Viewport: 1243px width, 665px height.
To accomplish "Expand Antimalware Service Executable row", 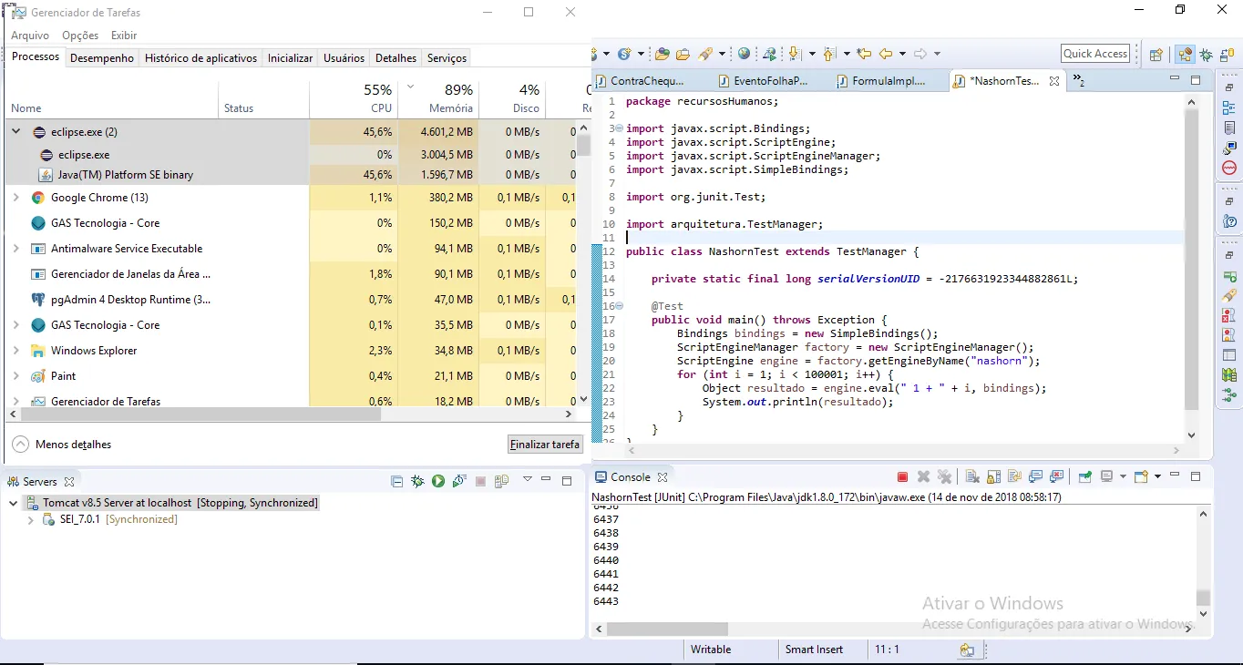I will point(15,249).
